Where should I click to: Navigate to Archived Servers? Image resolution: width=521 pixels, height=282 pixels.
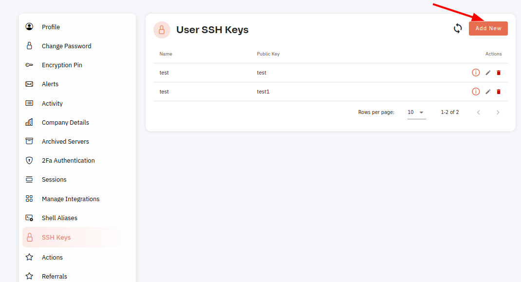tap(65, 141)
